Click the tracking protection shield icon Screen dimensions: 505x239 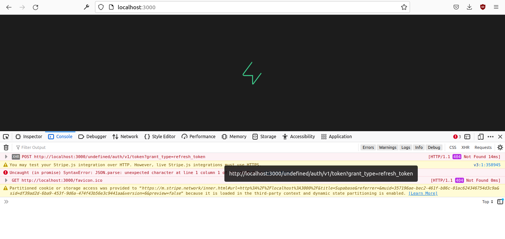pyautogui.click(x=101, y=7)
